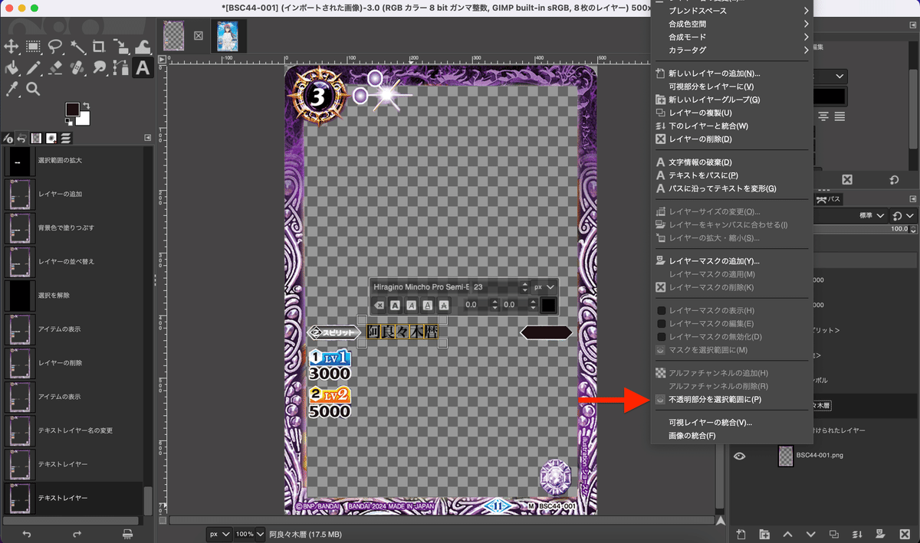Viewport: 920px width, 543px height.
Task: Select the Warp Transform tool
Action: (143, 47)
